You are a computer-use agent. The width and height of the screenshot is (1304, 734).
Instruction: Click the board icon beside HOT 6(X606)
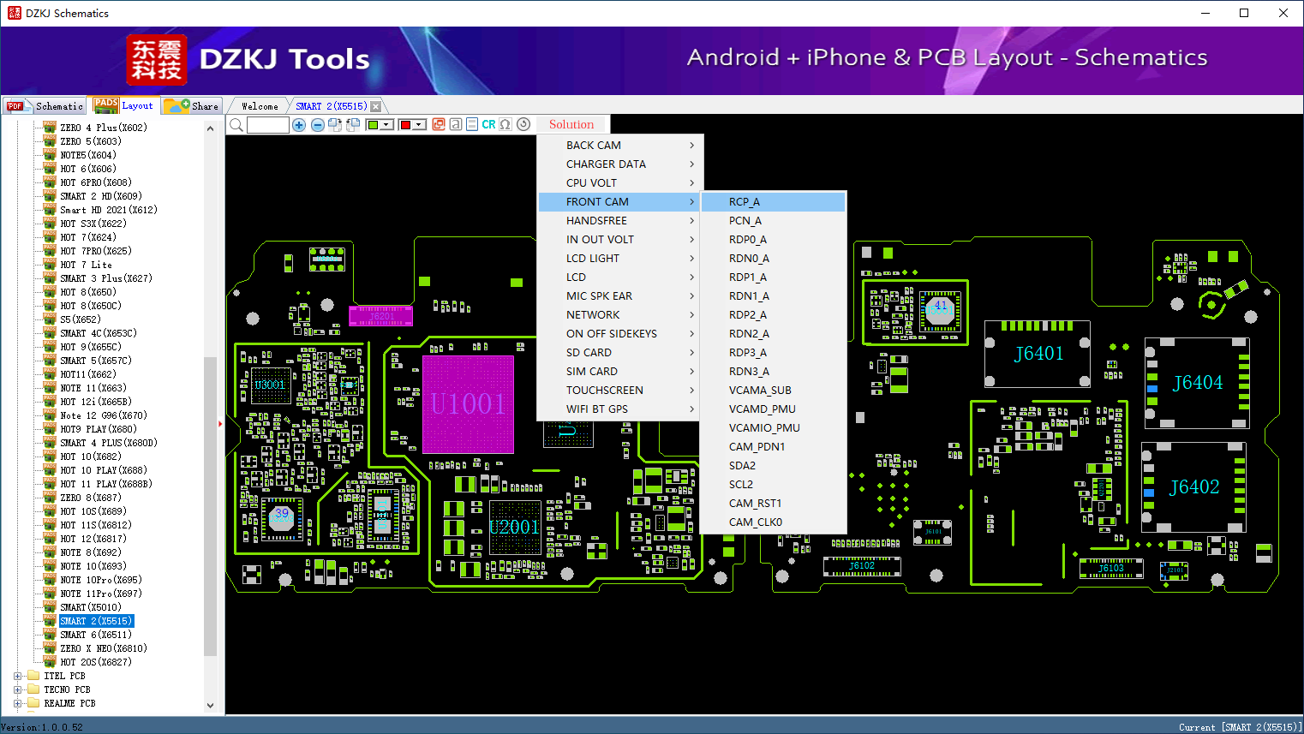coord(50,169)
